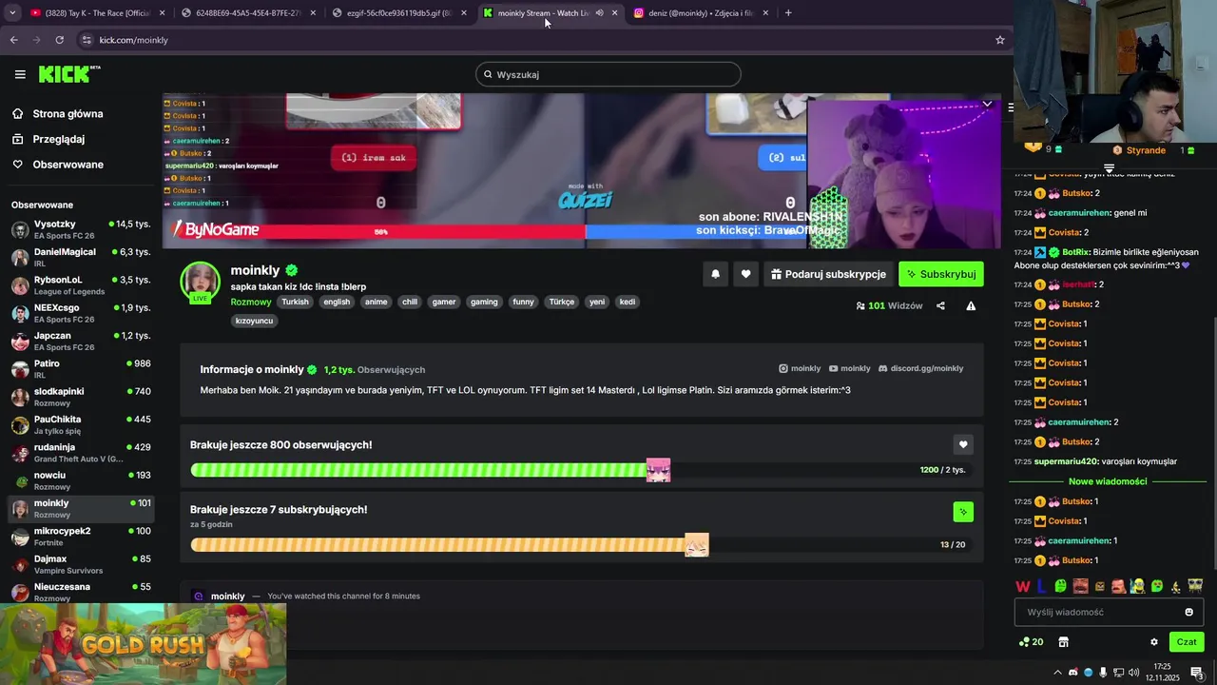Click the Kick logo
The height and width of the screenshot is (685, 1217).
point(69,74)
